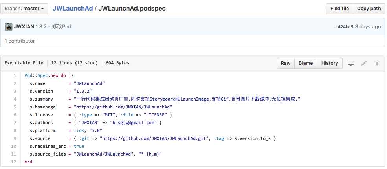The height and width of the screenshot is (169, 387).
Task: Click s.summary Chinese description string
Action: point(187,99)
